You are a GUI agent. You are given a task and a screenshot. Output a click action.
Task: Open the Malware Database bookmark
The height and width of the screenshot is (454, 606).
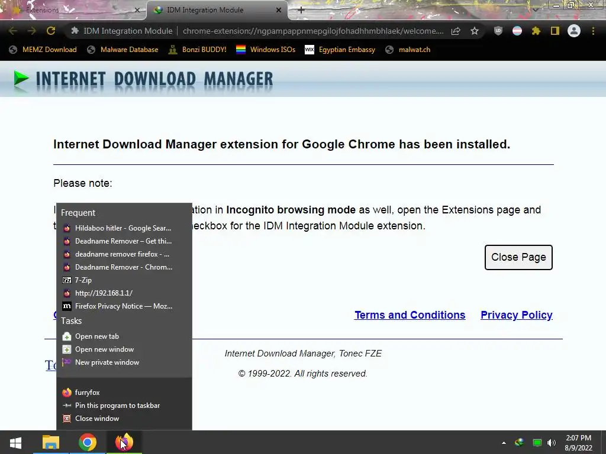click(123, 50)
